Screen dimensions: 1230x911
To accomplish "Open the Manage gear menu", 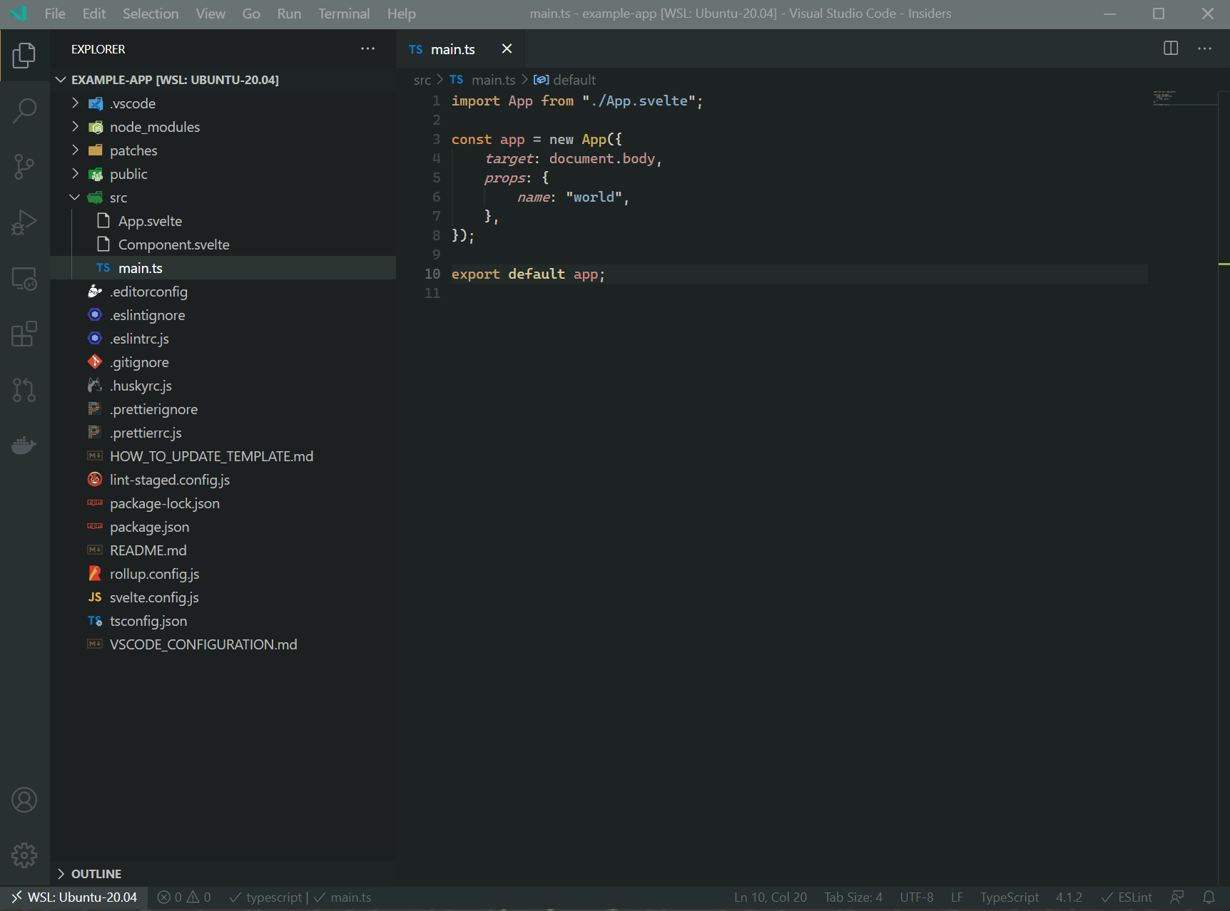I will (25, 855).
